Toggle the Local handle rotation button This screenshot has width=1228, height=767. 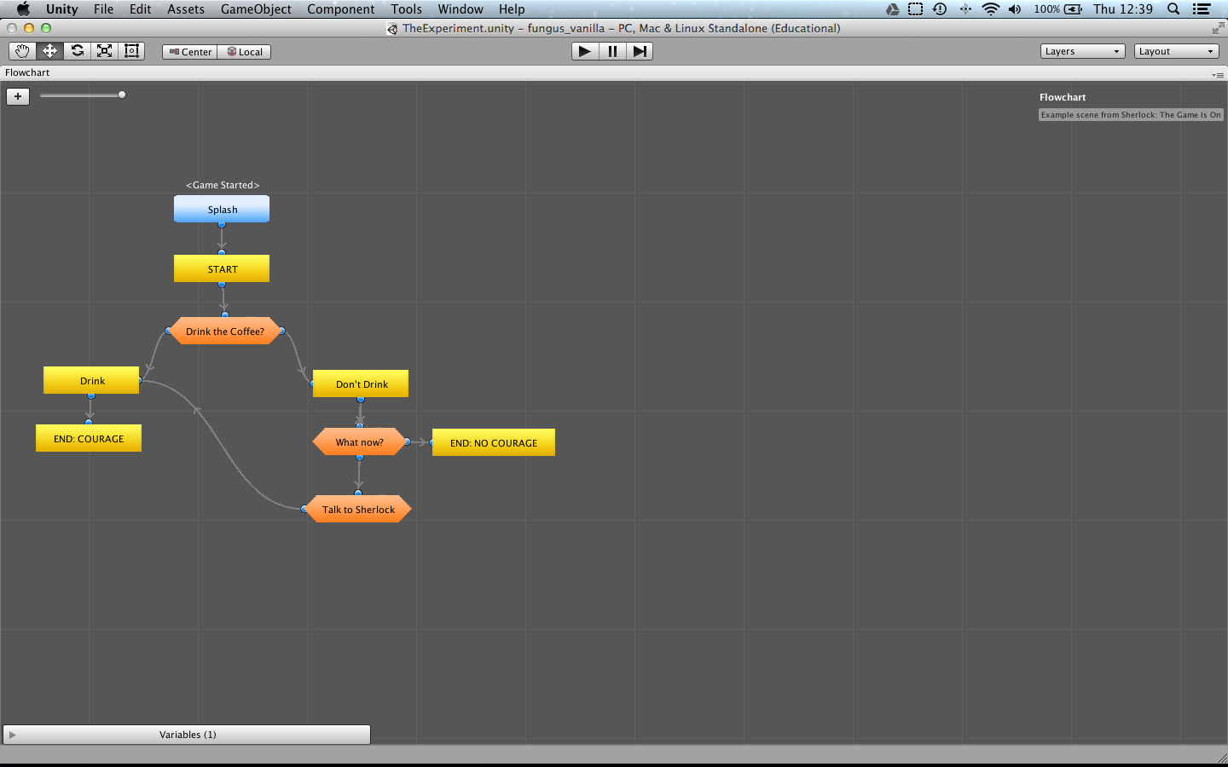pos(245,52)
